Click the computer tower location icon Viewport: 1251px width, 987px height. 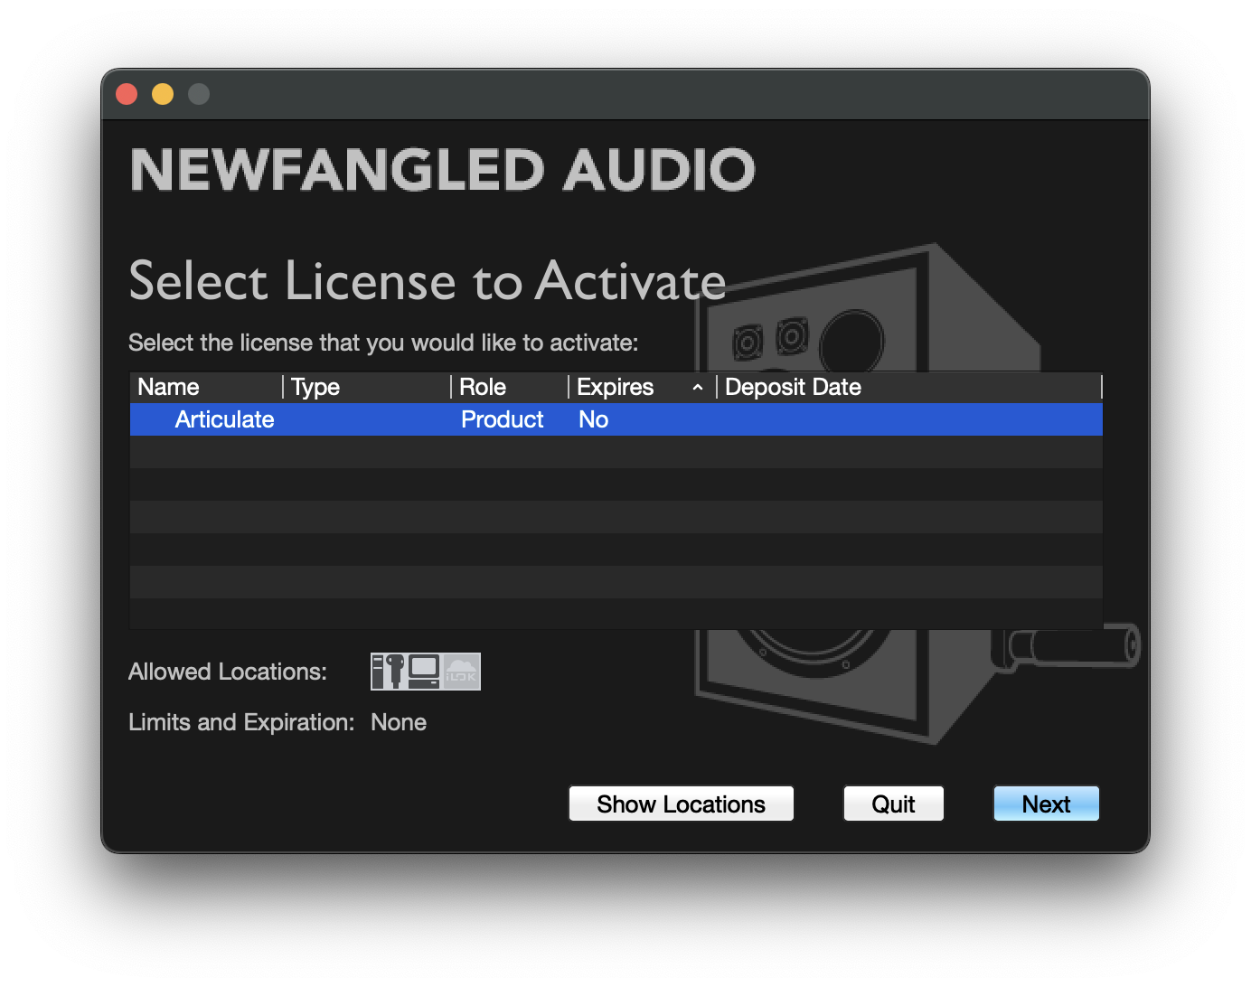378,672
